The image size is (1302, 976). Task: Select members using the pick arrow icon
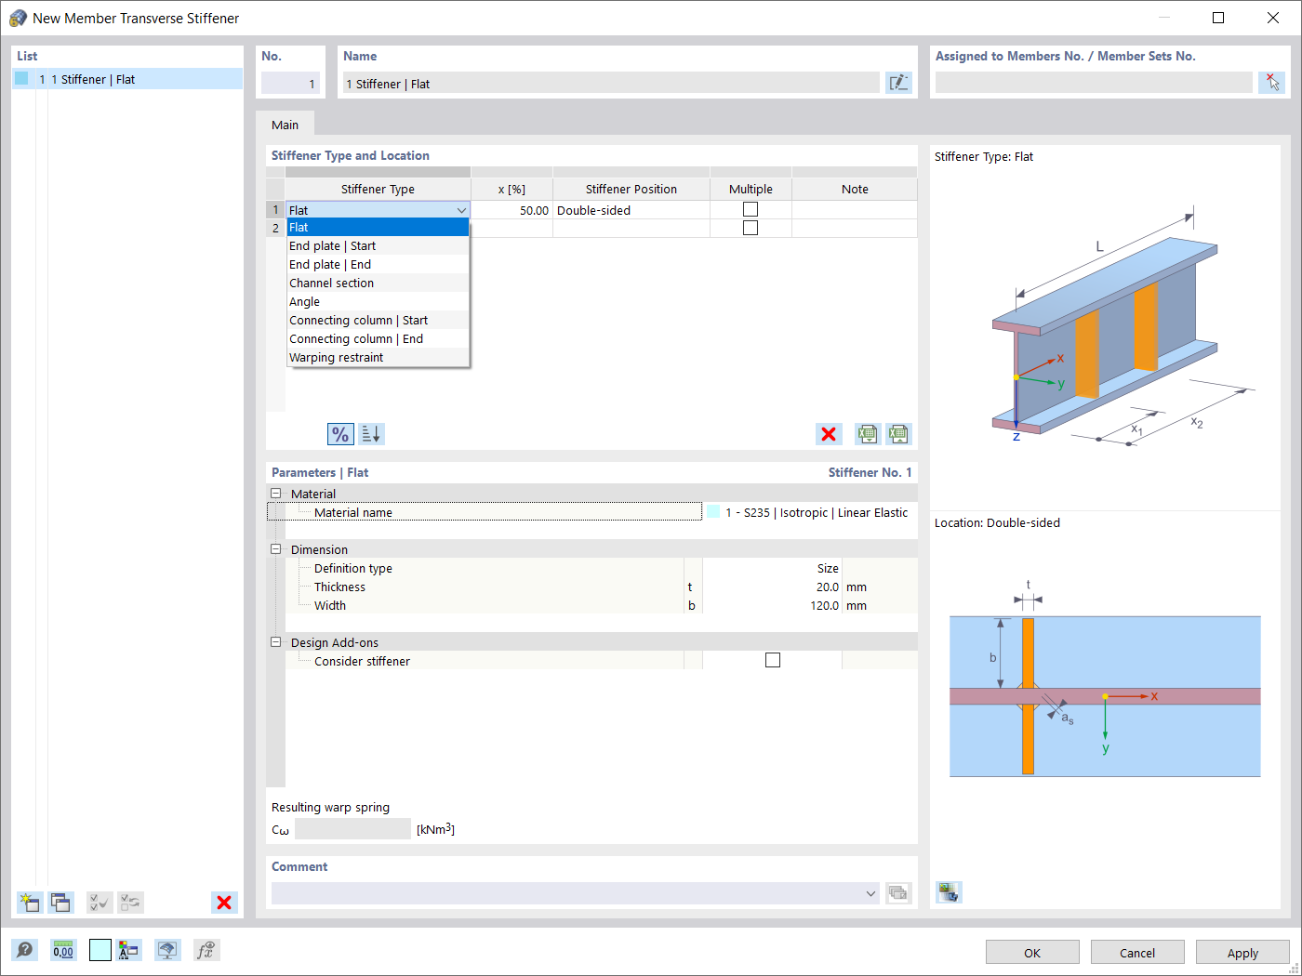point(1271,82)
